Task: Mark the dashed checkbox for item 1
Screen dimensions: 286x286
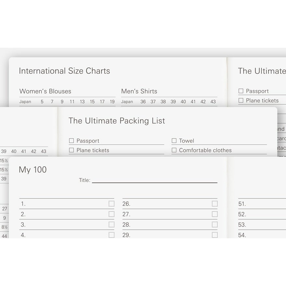Action: (x=111, y=203)
